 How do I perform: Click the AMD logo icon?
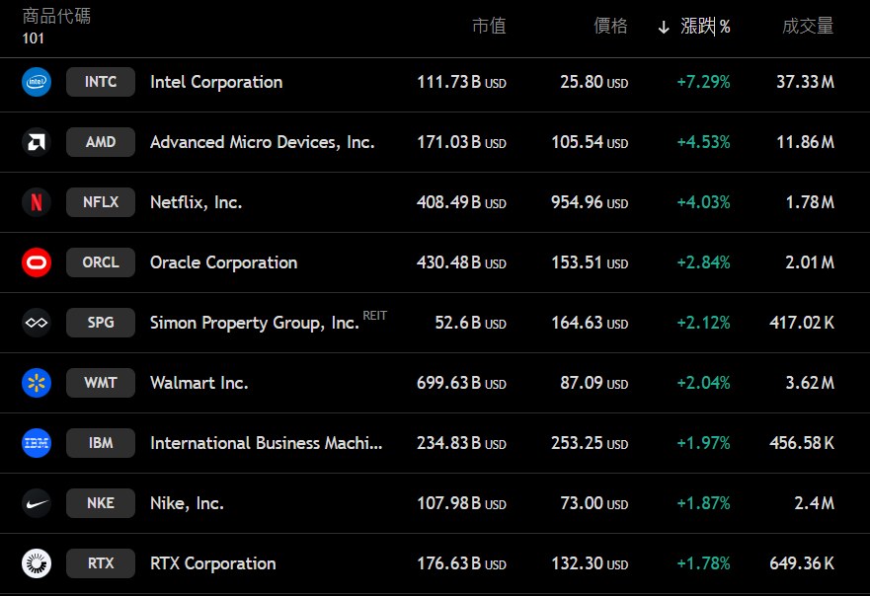pos(37,142)
